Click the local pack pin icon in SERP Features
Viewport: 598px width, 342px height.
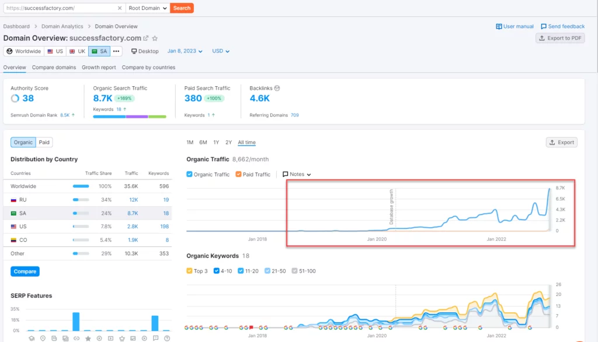pyautogui.click(x=42, y=338)
